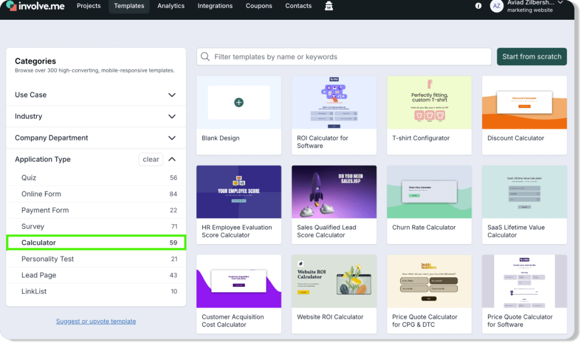Open Price Quote Calculator for Software thumbnail
The height and width of the screenshot is (343, 581).
tap(524, 282)
